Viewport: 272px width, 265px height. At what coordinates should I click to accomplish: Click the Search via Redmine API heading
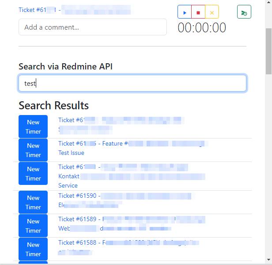tap(65, 66)
